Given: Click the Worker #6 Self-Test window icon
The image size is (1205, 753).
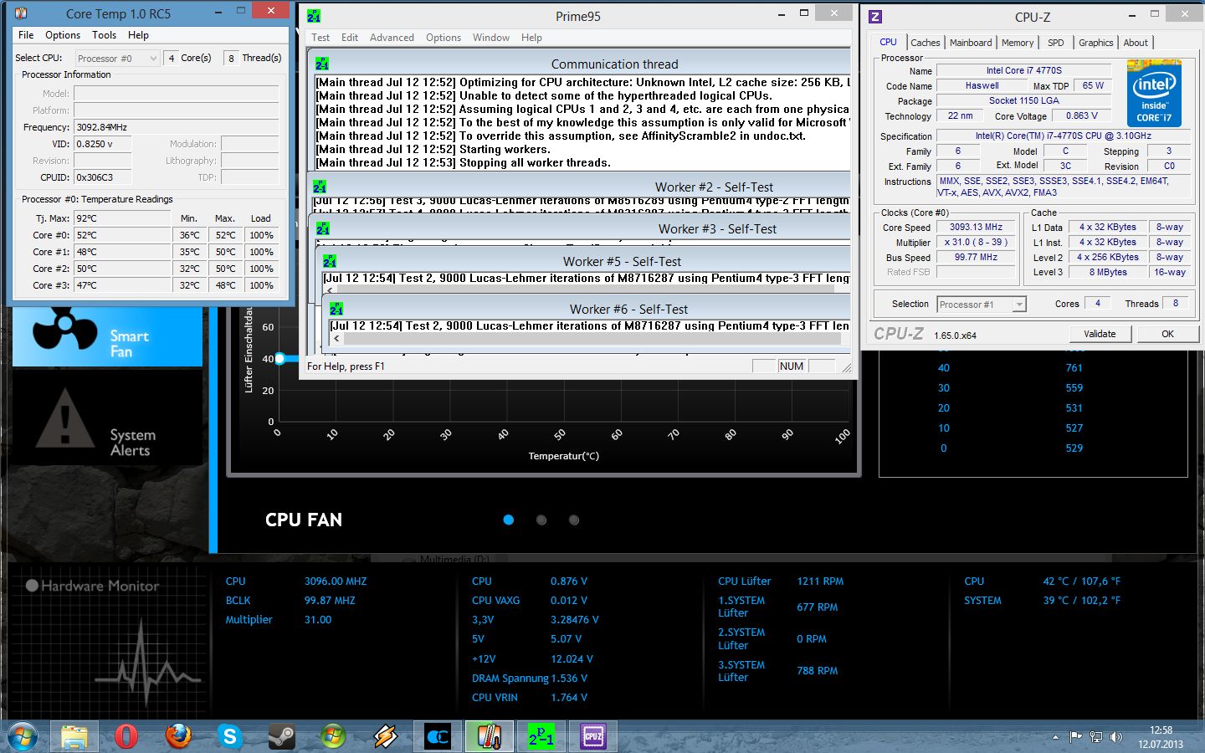Looking at the screenshot, I should tap(336, 309).
